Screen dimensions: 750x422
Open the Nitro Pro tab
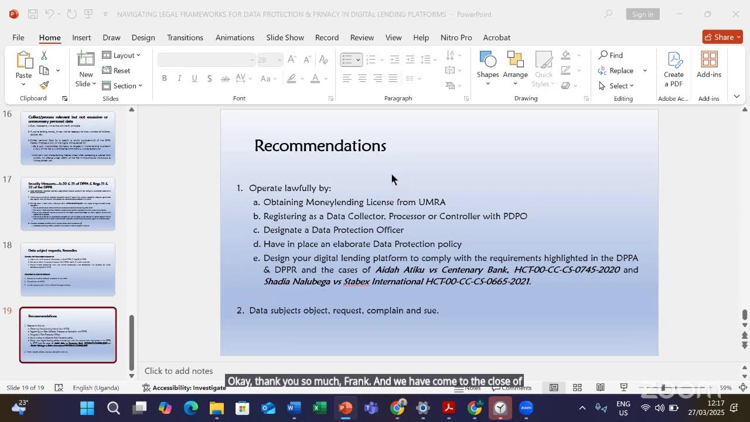(x=456, y=38)
